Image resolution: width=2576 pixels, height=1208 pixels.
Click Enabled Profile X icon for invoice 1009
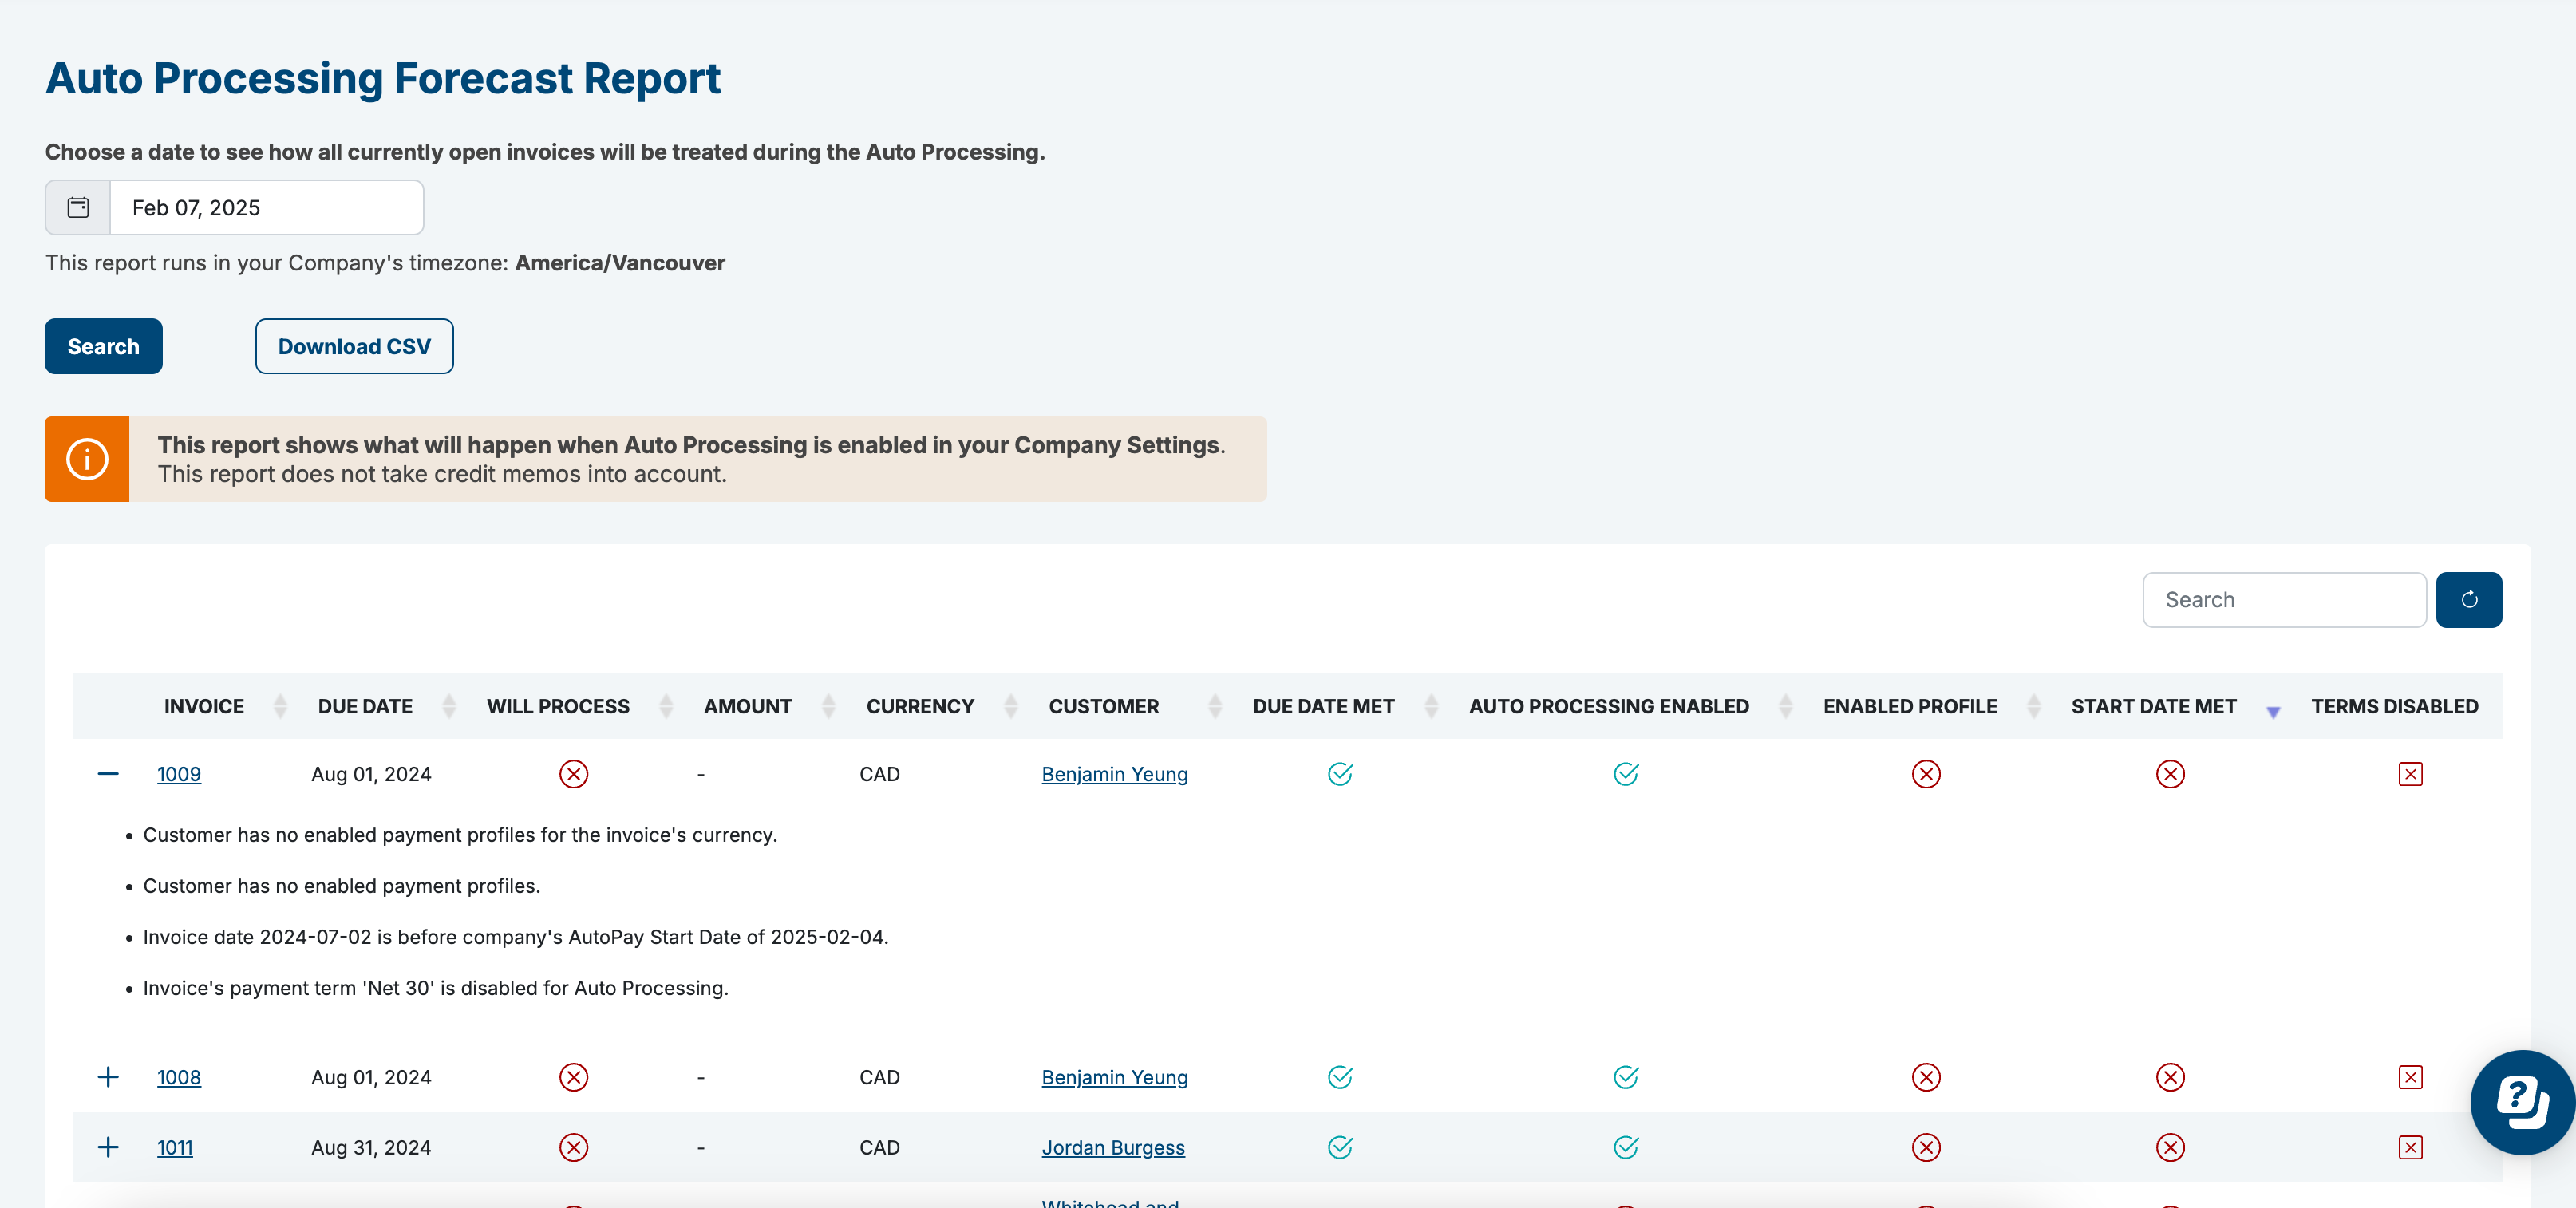coord(1925,774)
